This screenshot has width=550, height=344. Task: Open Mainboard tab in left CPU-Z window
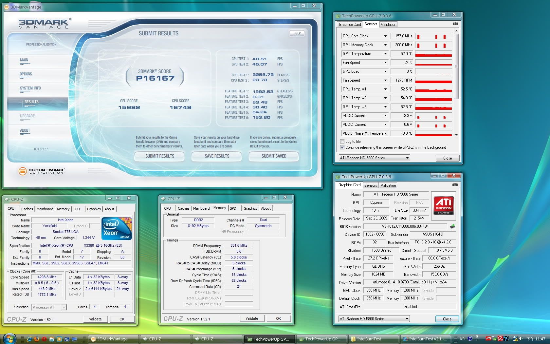[x=45, y=209]
